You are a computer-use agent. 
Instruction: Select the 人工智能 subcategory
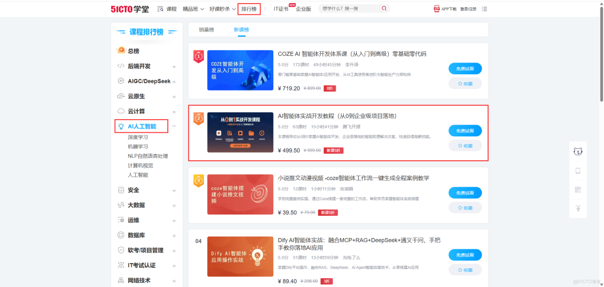coord(138,175)
